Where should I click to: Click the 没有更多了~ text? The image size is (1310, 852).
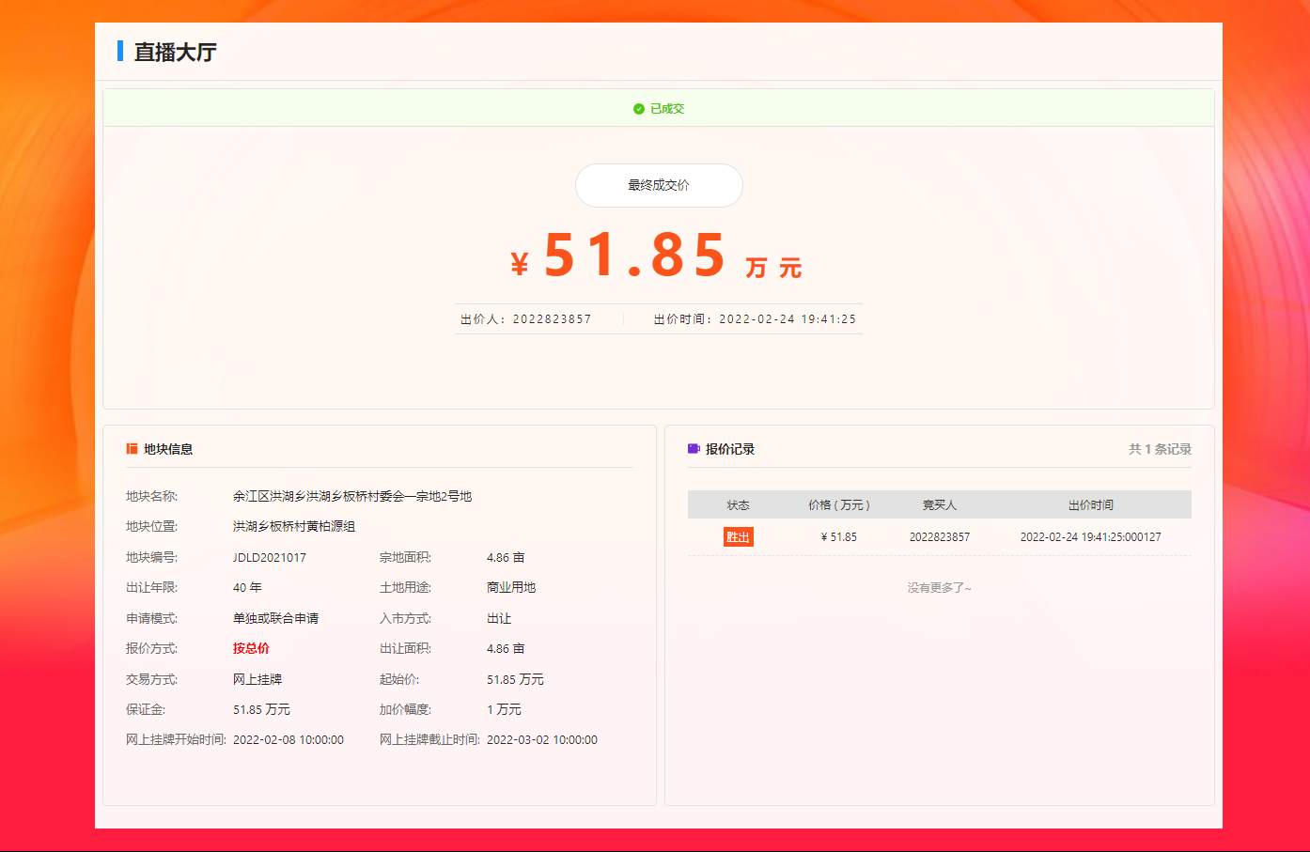pos(939,588)
